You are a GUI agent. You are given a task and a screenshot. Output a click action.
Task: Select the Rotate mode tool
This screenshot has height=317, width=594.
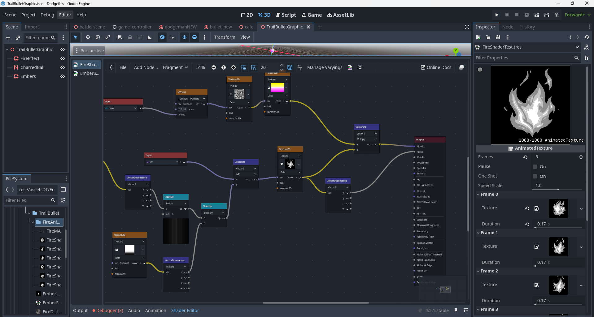pos(98,37)
